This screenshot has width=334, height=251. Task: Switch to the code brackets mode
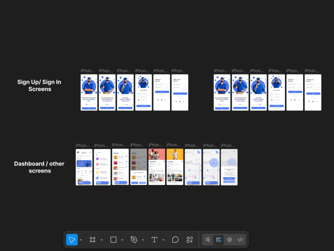coord(240,240)
